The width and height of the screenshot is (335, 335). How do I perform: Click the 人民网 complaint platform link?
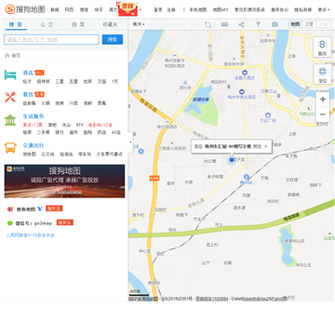point(31,235)
